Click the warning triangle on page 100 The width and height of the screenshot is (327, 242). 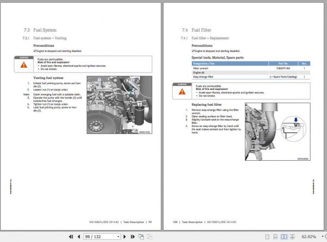pyautogui.click(x=182, y=92)
